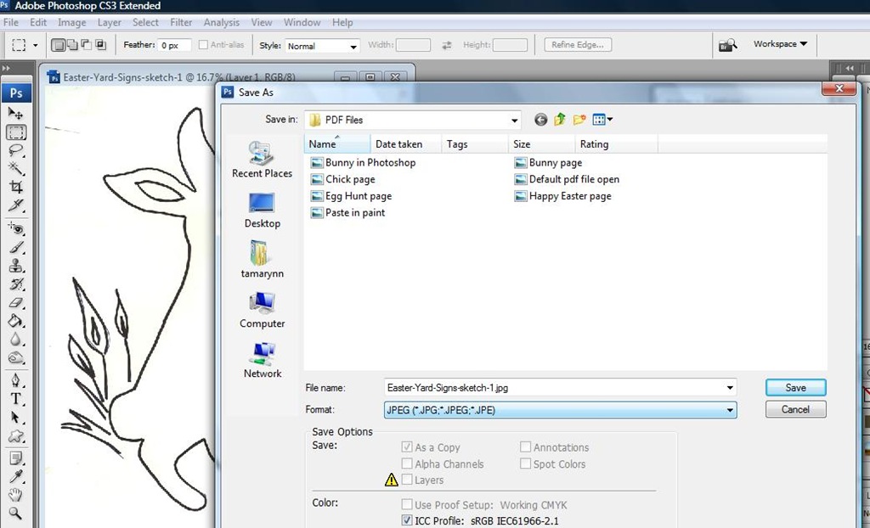870x528 pixels.
Task: Choose Intersect with selection mode
Action: 100,45
